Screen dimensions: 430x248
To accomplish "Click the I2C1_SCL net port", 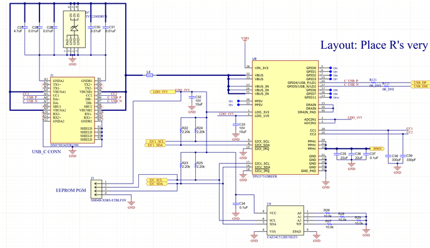I will (x=155, y=142).
